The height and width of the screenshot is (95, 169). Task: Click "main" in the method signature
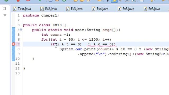point(80,30)
